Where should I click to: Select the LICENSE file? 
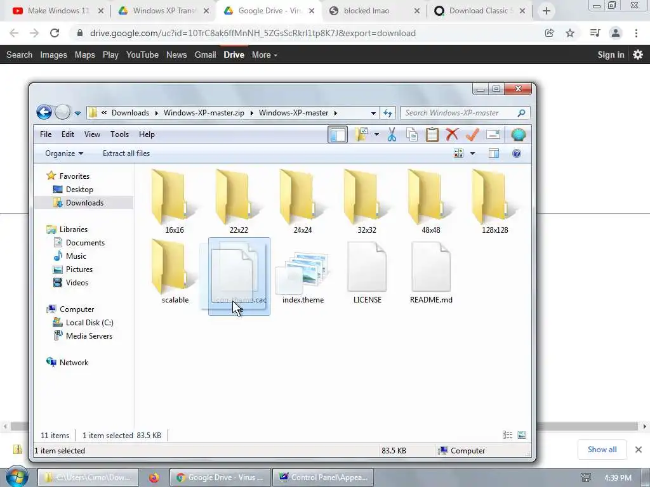click(x=368, y=272)
